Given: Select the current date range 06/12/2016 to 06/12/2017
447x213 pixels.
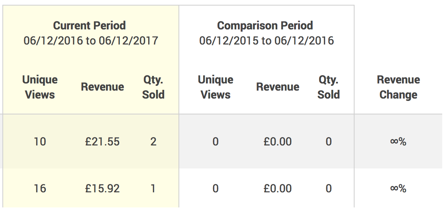Looking at the screenshot, I should (91, 41).
